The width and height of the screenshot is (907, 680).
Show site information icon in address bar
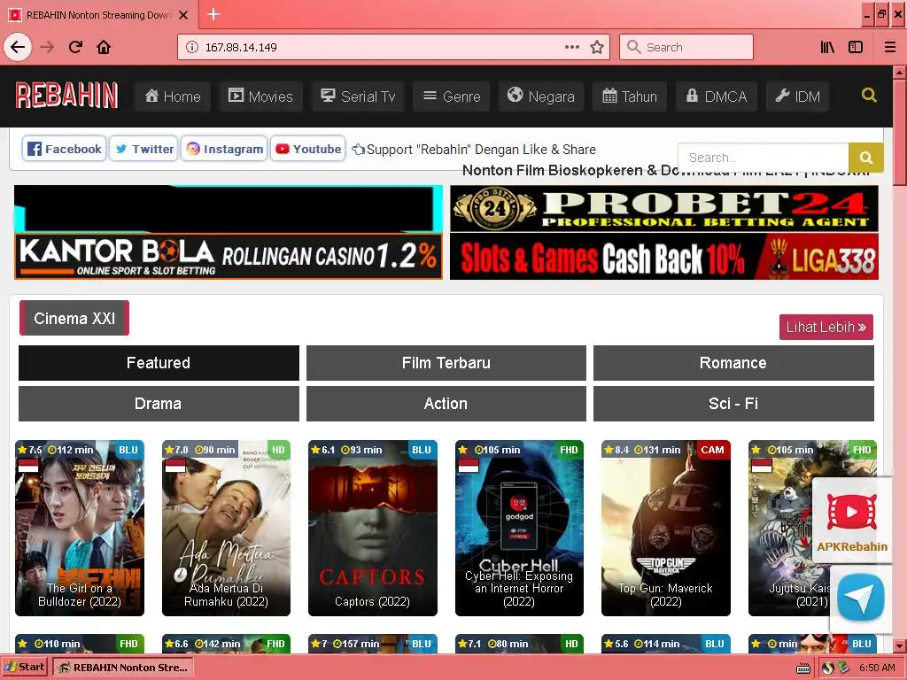(192, 47)
